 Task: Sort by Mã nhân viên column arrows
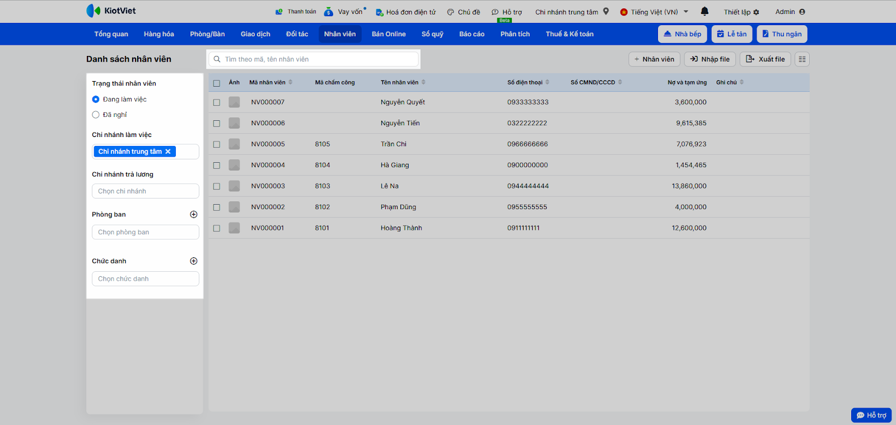[291, 82]
